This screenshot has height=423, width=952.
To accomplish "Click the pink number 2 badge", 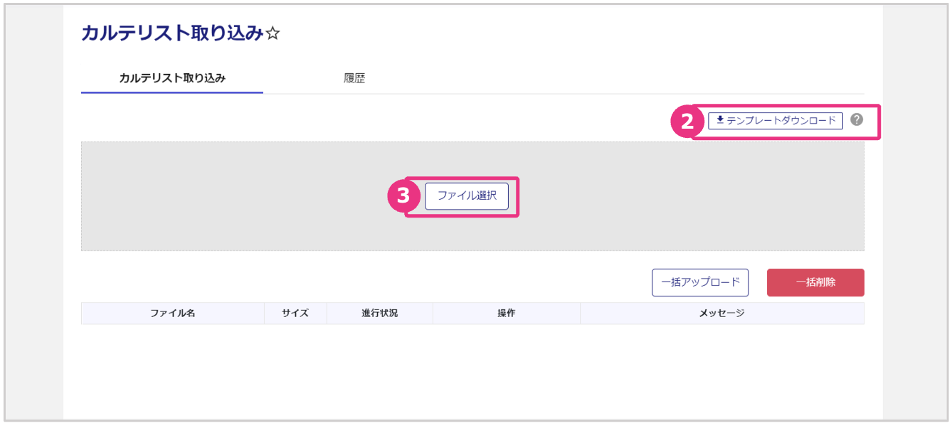I will [687, 122].
